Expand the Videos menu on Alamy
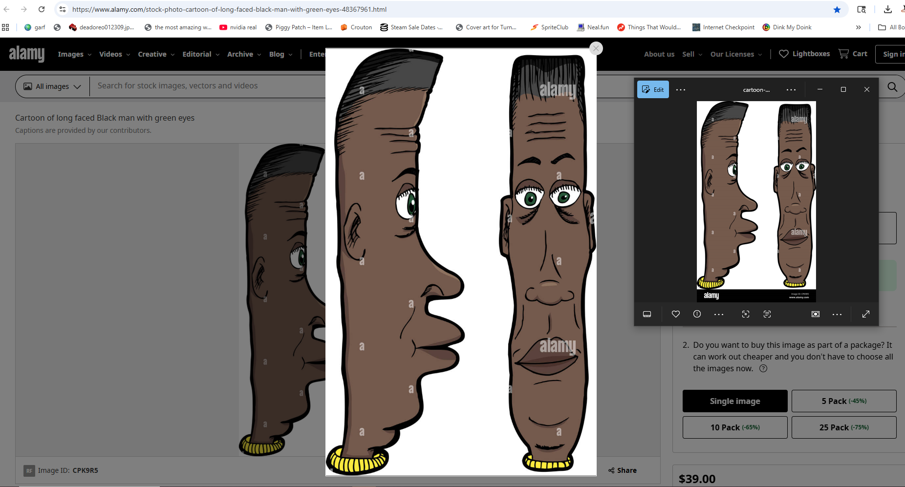The width and height of the screenshot is (905, 487). pyautogui.click(x=115, y=54)
